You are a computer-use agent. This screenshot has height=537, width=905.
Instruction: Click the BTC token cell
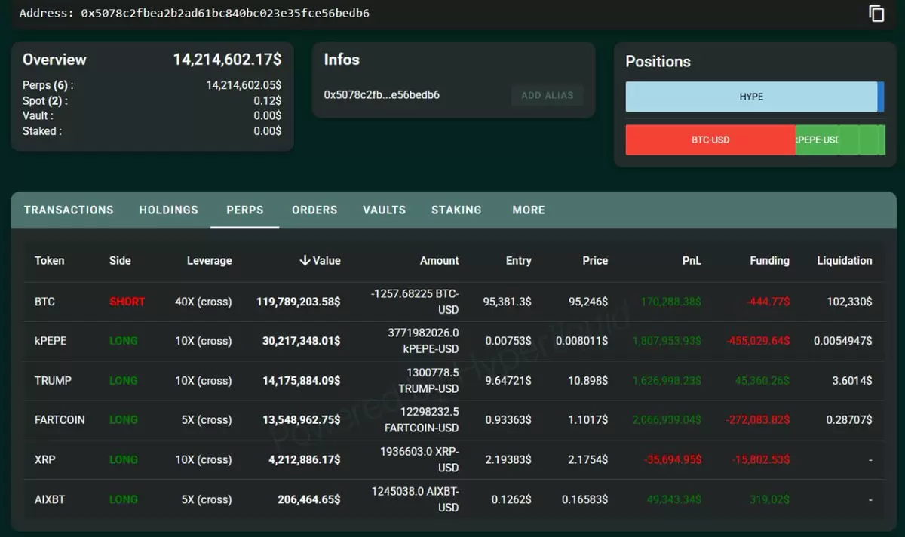click(x=44, y=302)
